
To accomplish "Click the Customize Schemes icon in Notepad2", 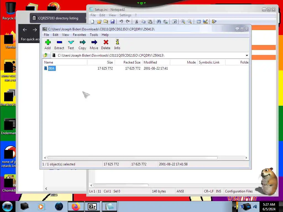I will pyautogui.click(x=205, y=22).
